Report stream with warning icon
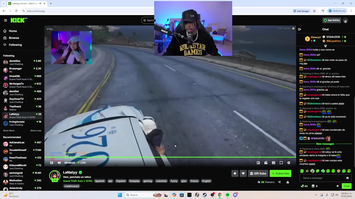355x199 pixels. click(288, 182)
